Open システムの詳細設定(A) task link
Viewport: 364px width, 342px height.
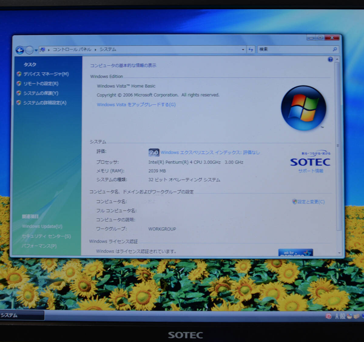click(45, 103)
